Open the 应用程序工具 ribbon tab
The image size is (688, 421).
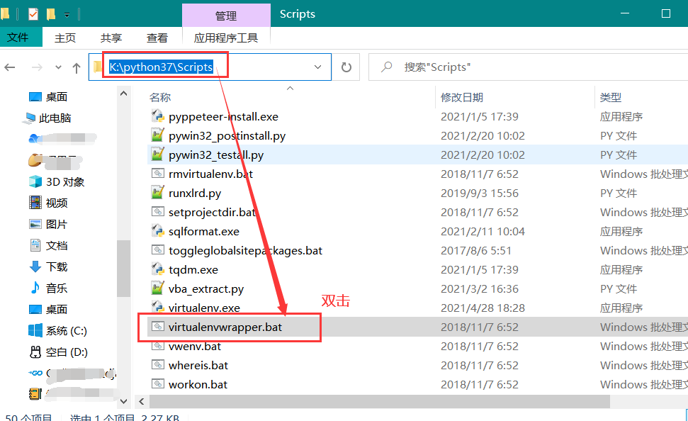click(226, 38)
